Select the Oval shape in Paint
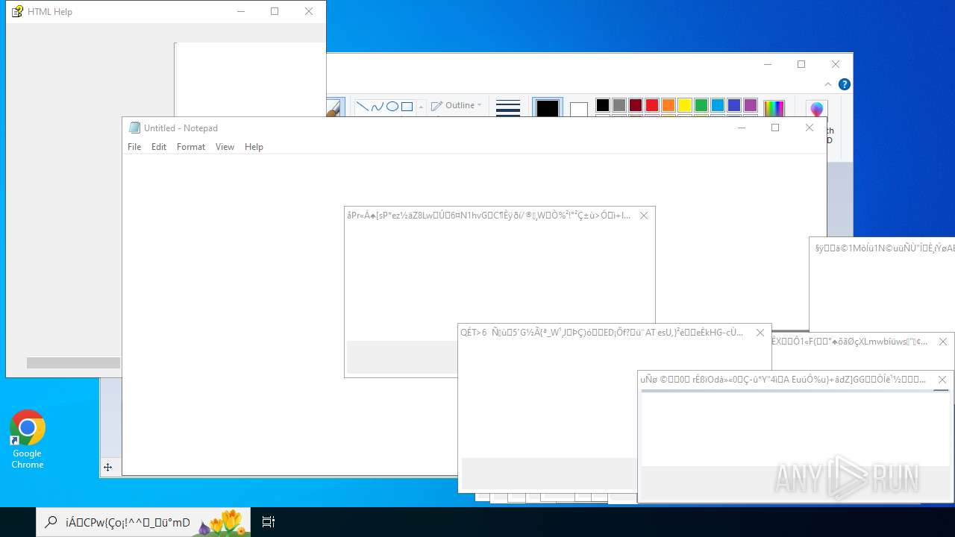Image resolution: width=955 pixels, height=537 pixels. (392, 107)
